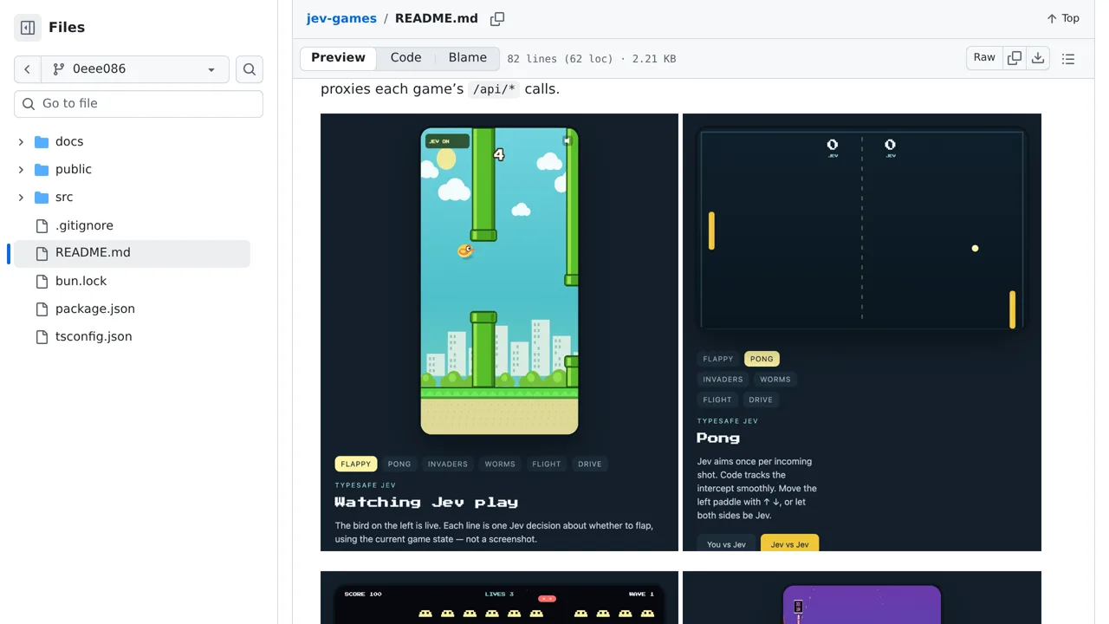
Task: Click the public folder icon
Action: (x=42, y=169)
